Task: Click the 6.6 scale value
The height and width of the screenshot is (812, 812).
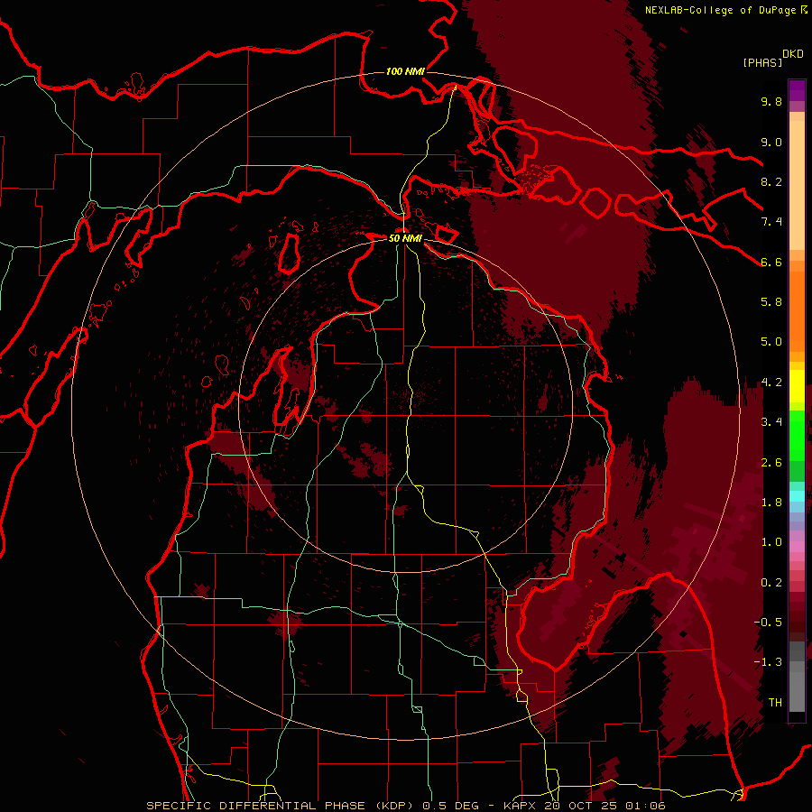Action: point(771,262)
